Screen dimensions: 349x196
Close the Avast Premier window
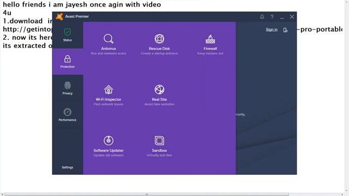[x=292, y=17]
